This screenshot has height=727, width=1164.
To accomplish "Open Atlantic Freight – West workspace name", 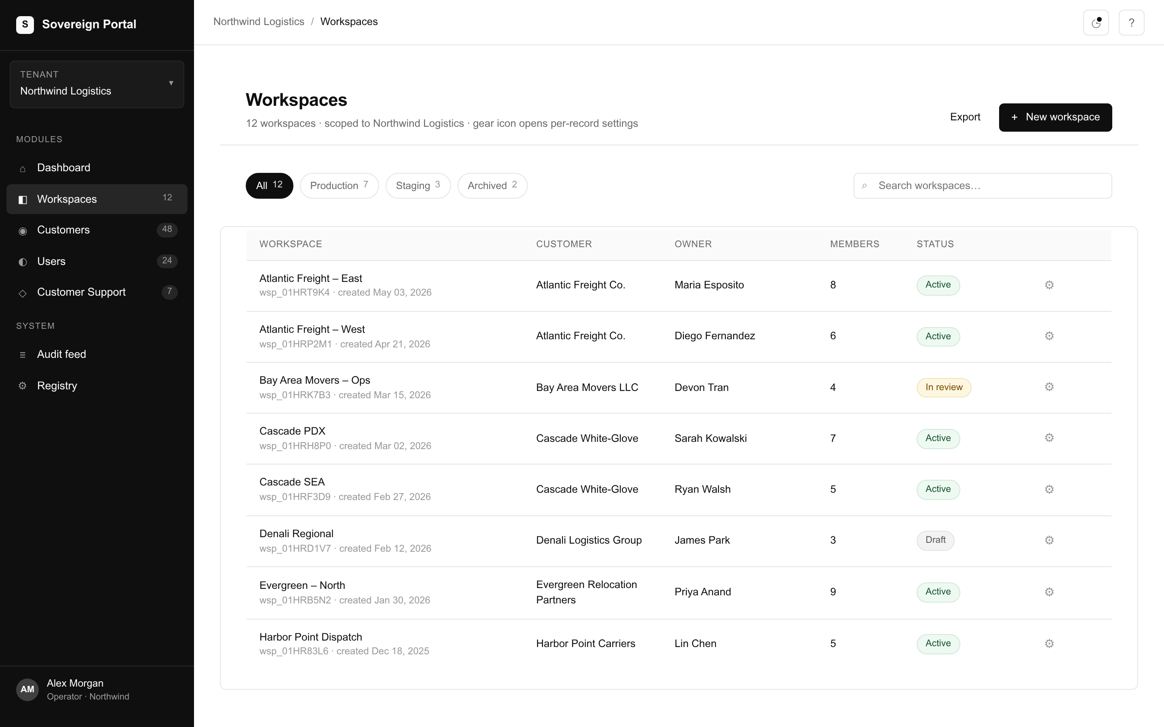I will pos(312,329).
